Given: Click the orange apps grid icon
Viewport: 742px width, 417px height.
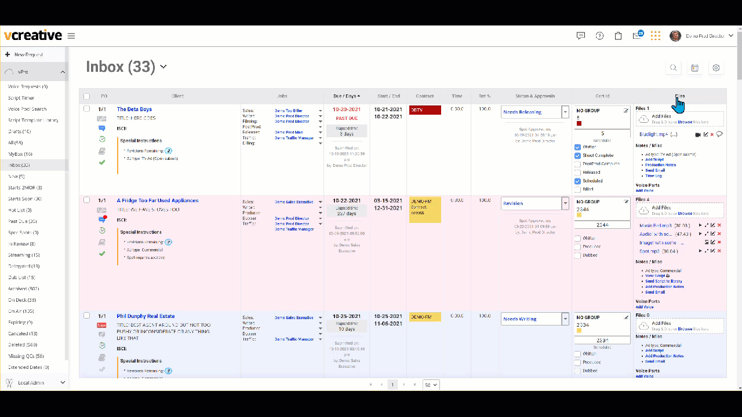Looking at the screenshot, I should (x=656, y=36).
